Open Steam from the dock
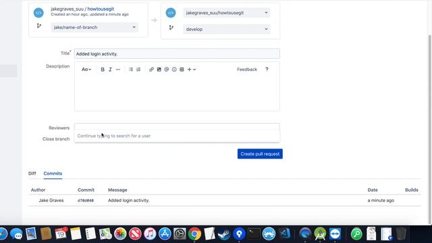432x243 pixels. [x=224, y=234]
